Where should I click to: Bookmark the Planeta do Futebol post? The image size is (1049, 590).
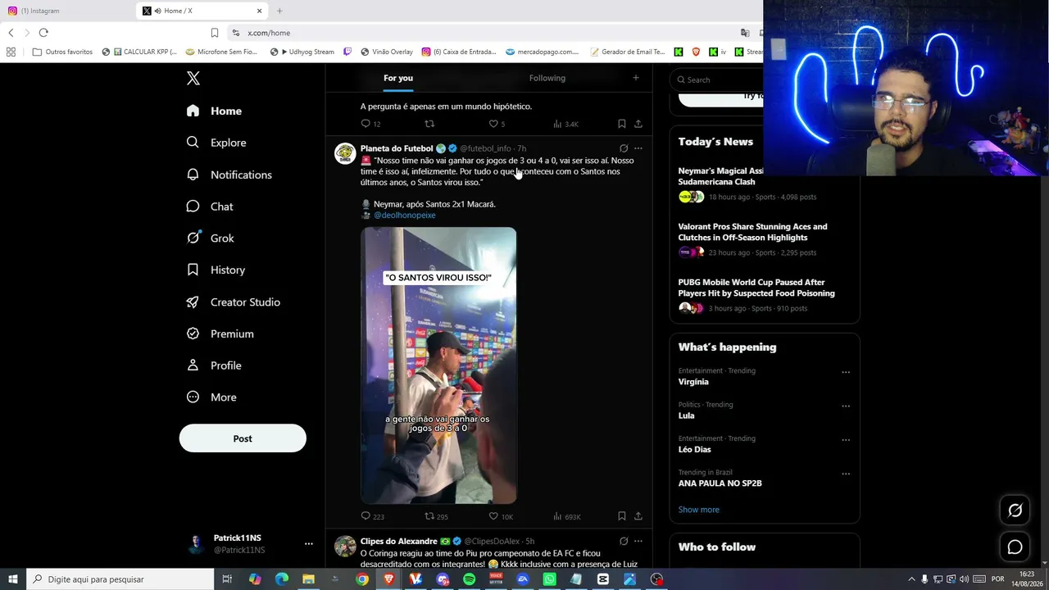(622, 516)
